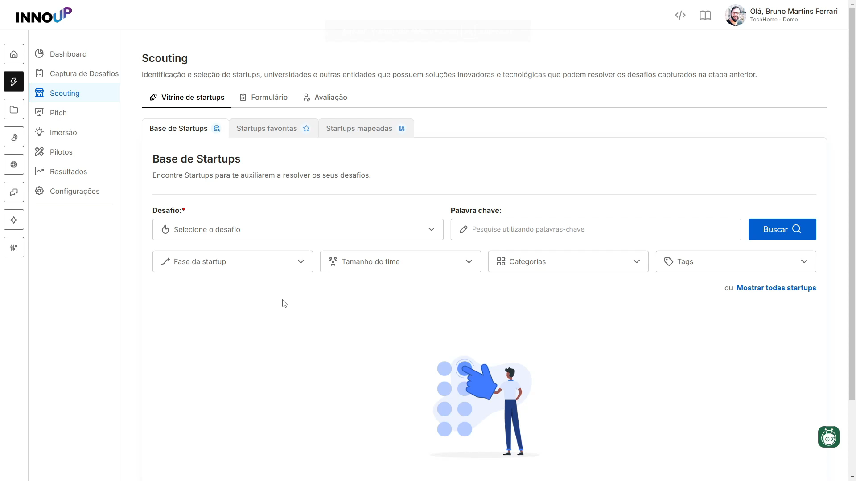The width and height of the screenshot is (856, 481).
Task: Open the Startups mapeadas tab
Action: pos(366,128)
